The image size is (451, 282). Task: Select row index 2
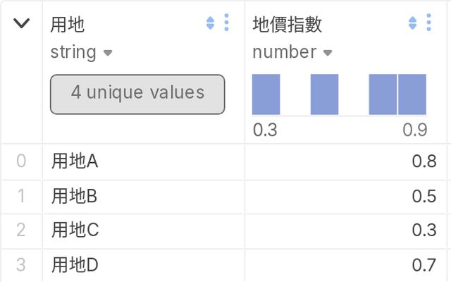click(x=21, y=231)
